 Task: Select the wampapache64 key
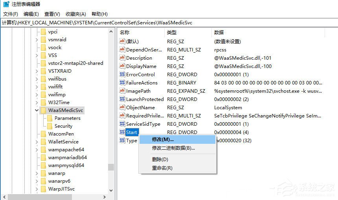(x=66, y=150)
